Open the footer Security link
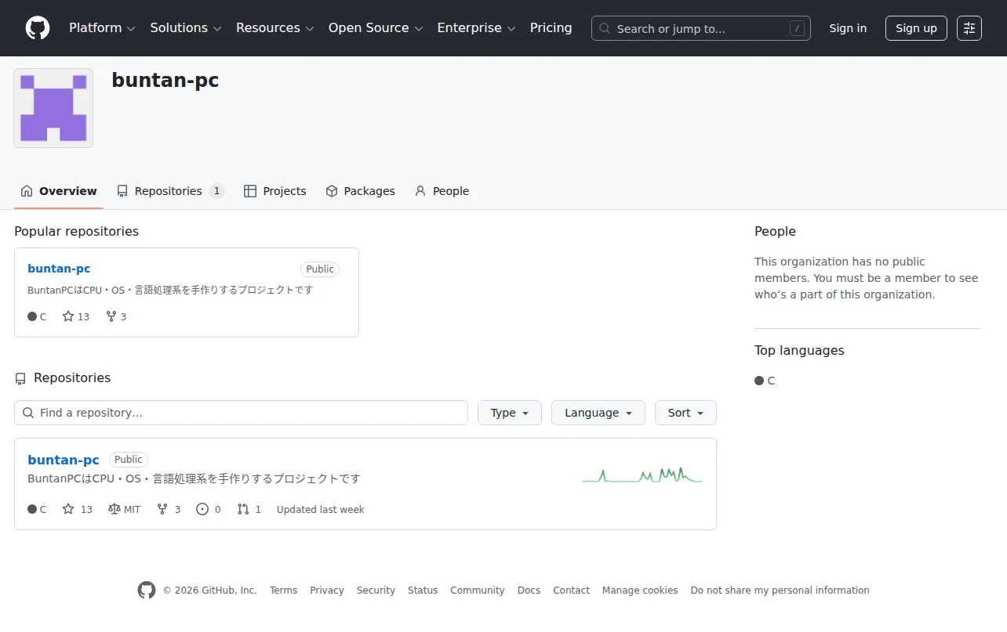 coord(376,590)
